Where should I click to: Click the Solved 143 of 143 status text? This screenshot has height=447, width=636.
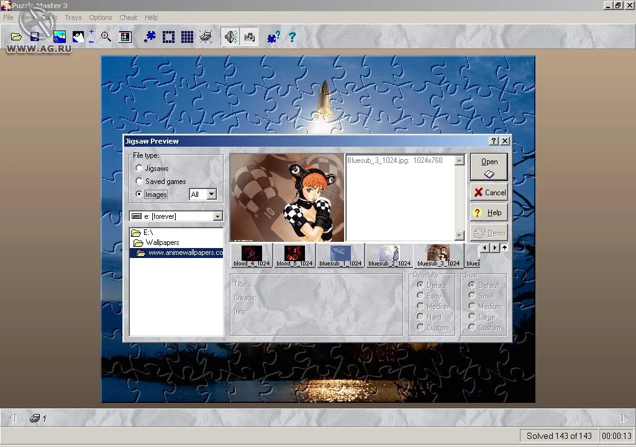[x=559, y=436]
